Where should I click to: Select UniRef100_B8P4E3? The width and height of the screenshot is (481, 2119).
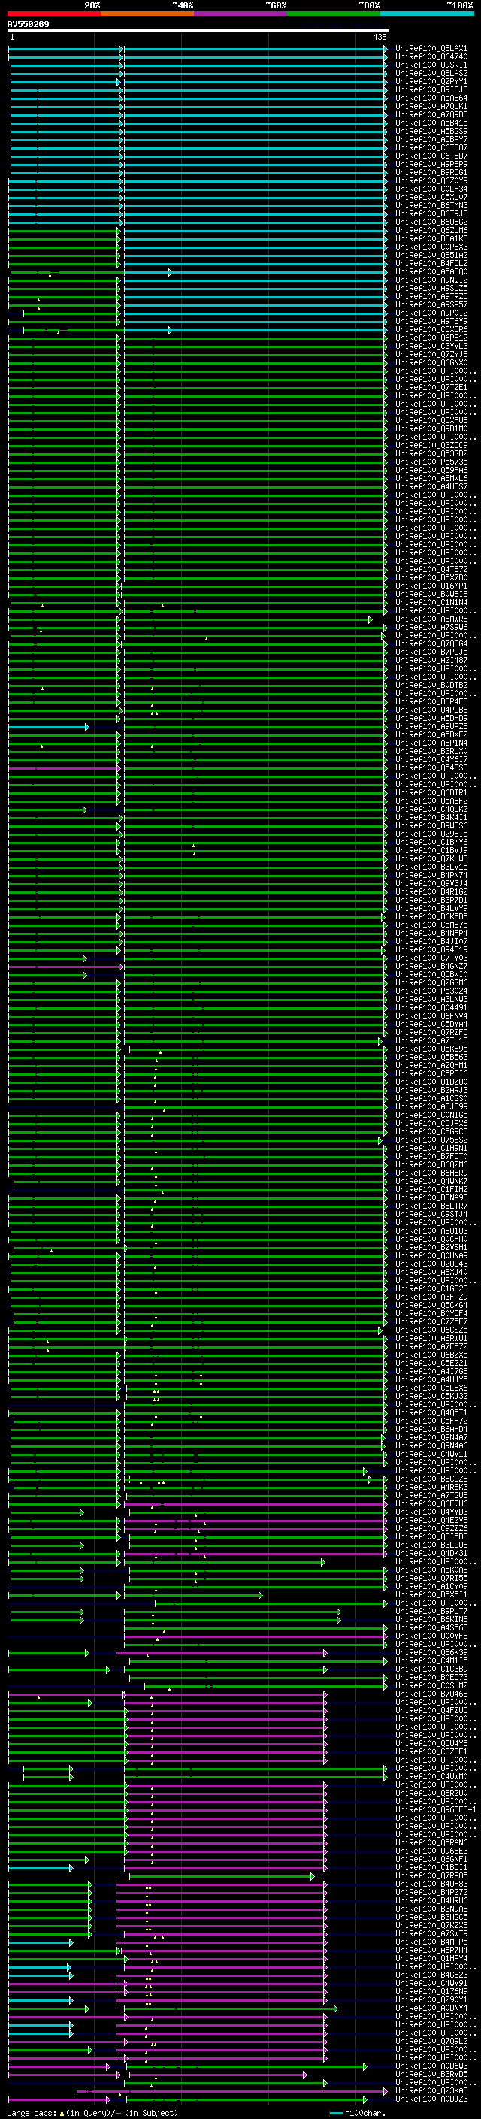[x=431, y=701]
